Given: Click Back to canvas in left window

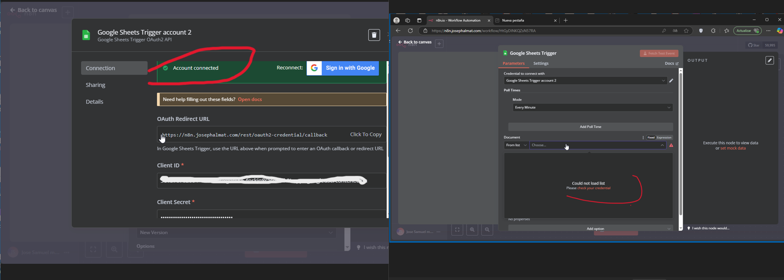Looking at the screenshot, I should (x=33, y=10).
